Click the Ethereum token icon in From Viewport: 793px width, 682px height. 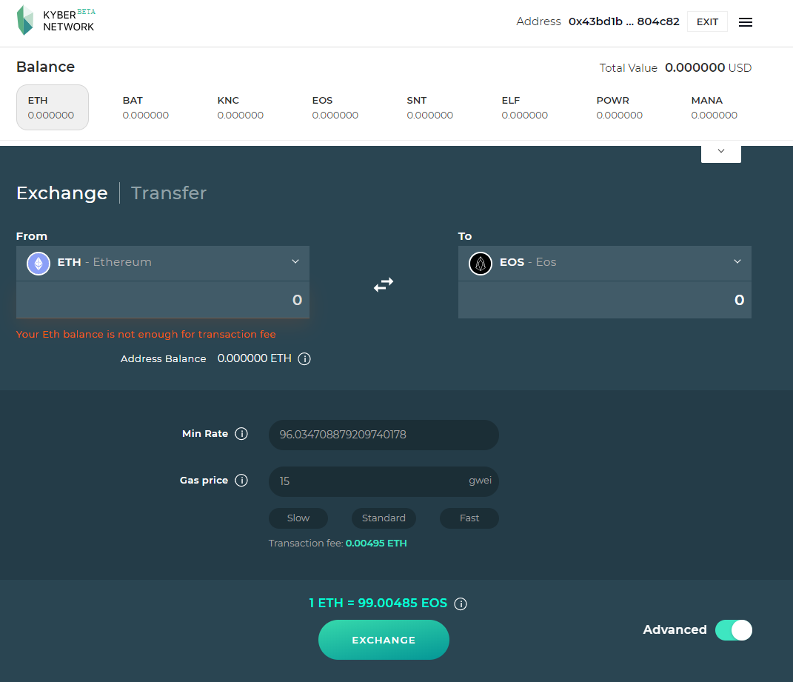click(39, 263)
